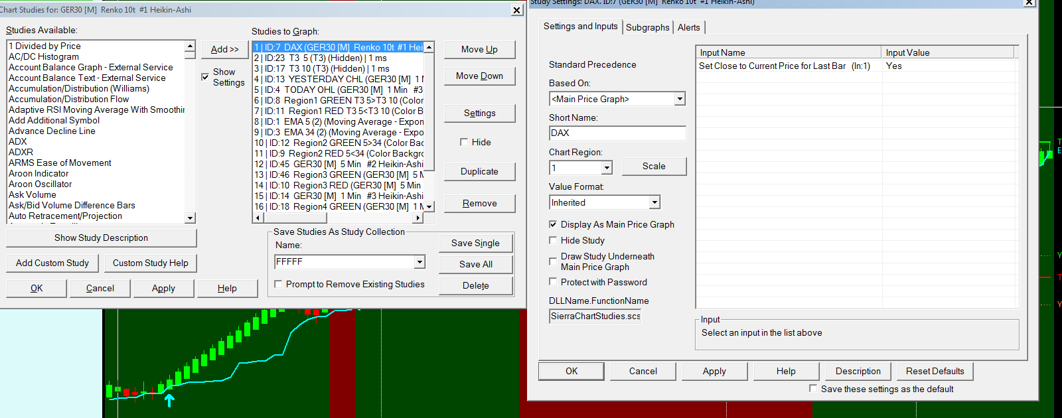Click the Add >> button
The width and height of the screenshot is (1062, 418).
225,49
